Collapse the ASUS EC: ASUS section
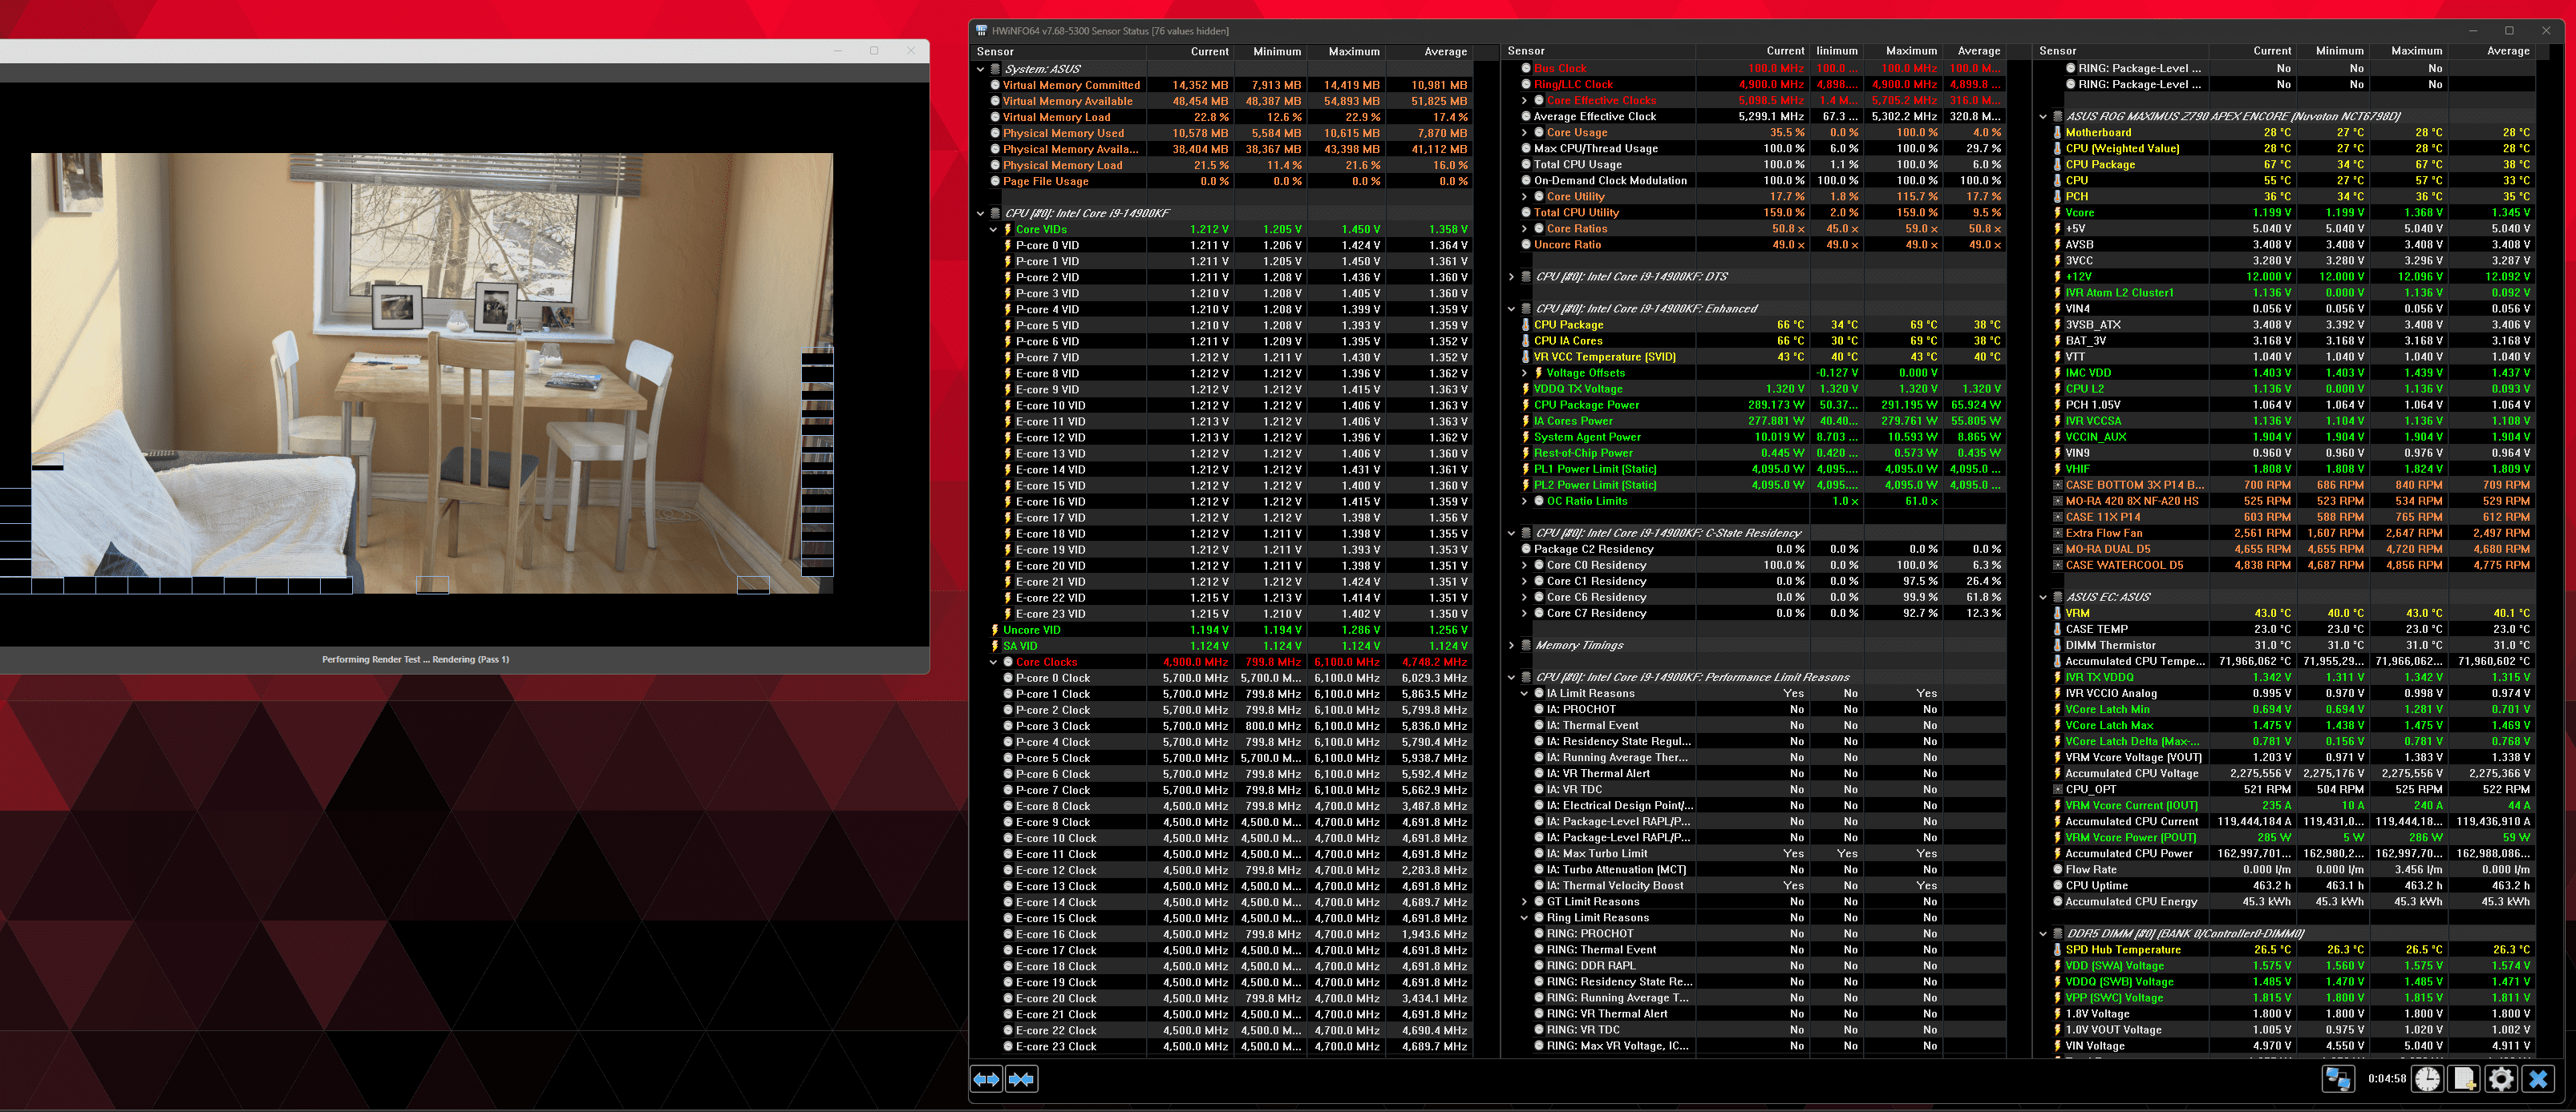The image size is (2576, 1112). (2042, 598)
